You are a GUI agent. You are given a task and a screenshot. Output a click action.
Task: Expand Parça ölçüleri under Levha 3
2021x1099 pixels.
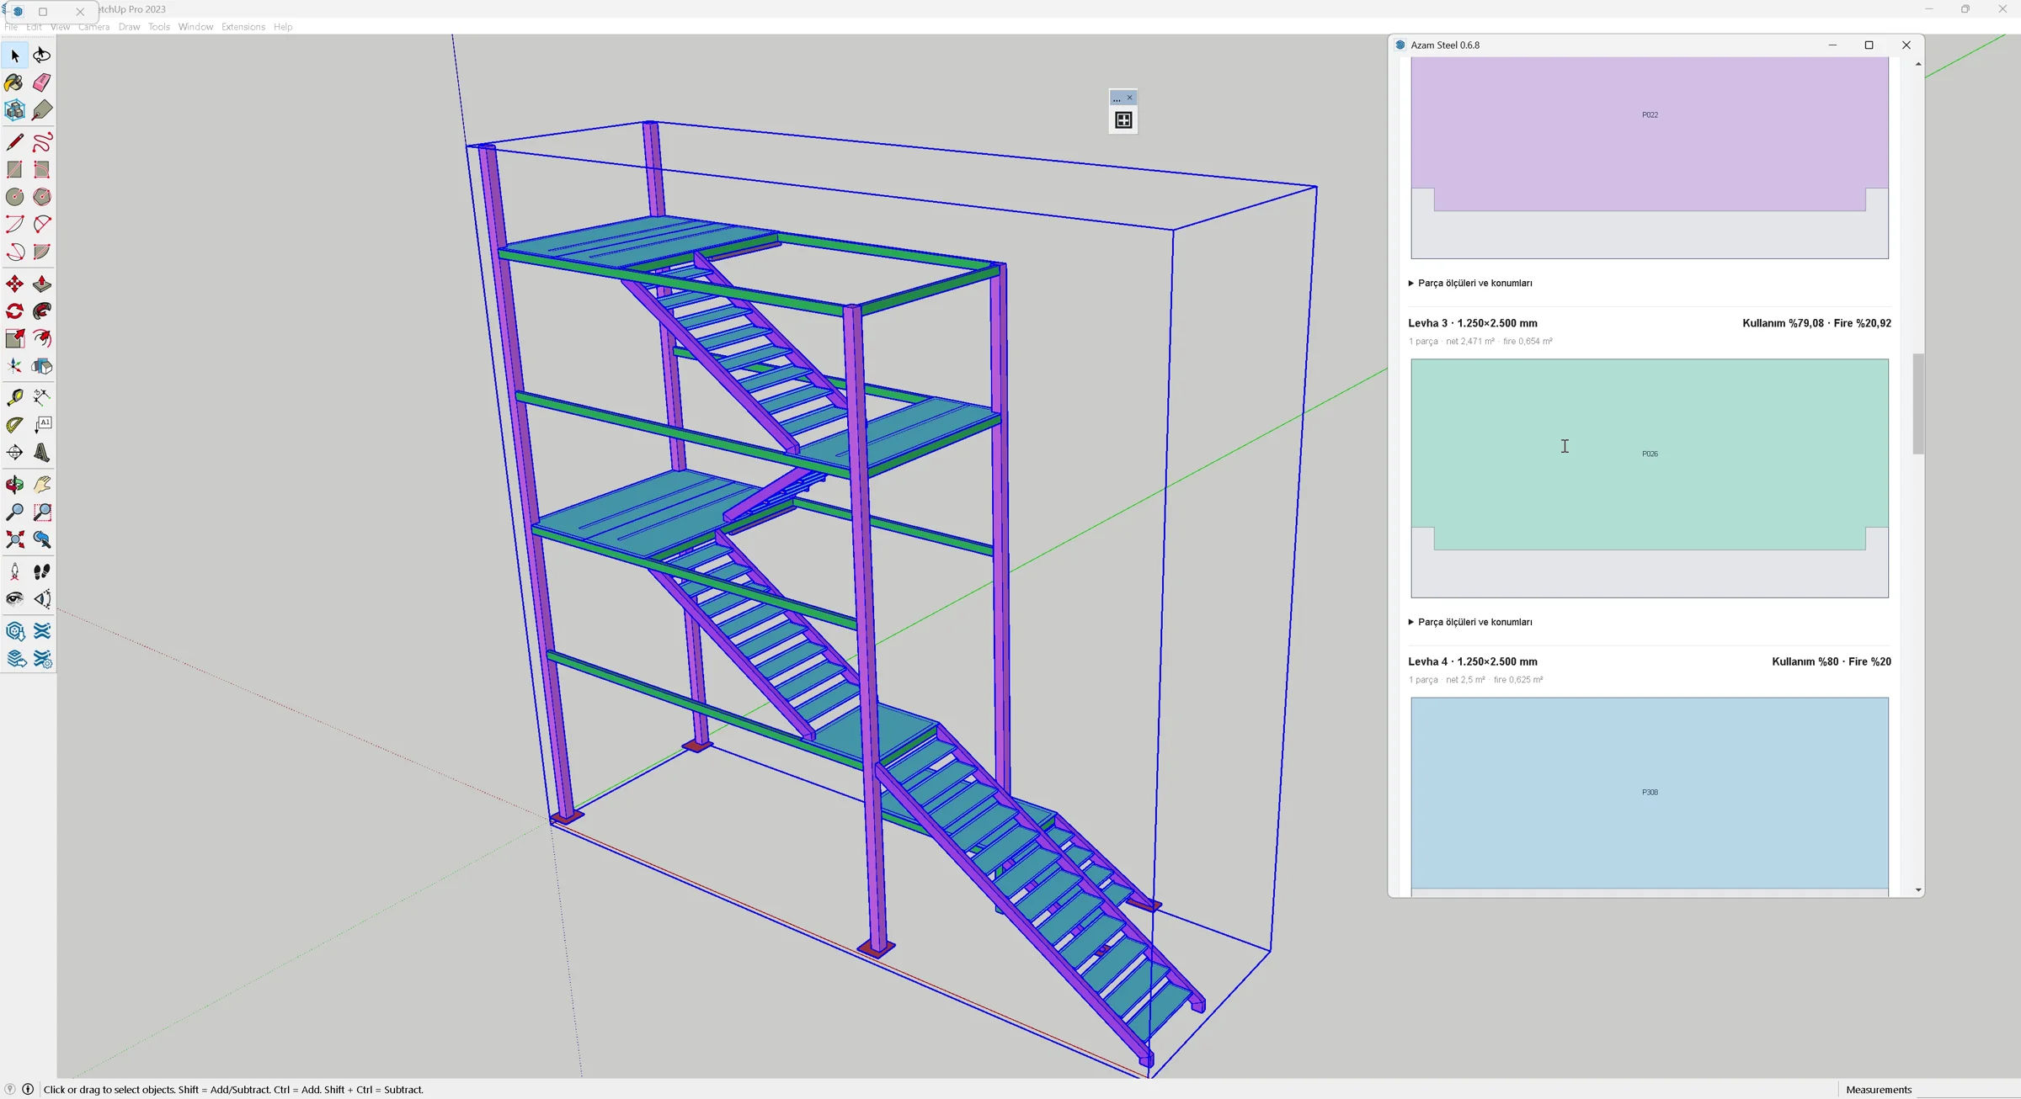pos(1470,623)
